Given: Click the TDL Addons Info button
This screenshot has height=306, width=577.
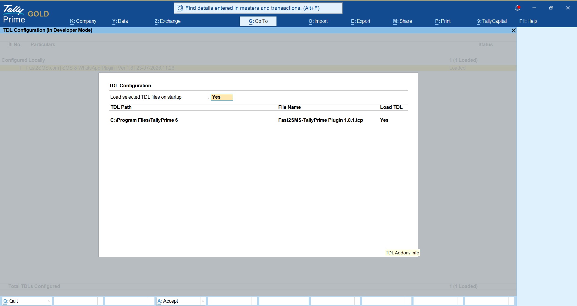Looking at the screenshot, I should 402,253.
